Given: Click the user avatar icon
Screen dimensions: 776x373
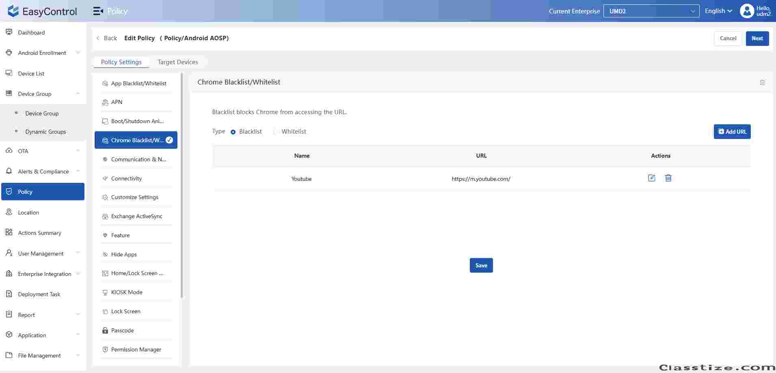Looking at the screenshot, I should click(x=746, y=11).
